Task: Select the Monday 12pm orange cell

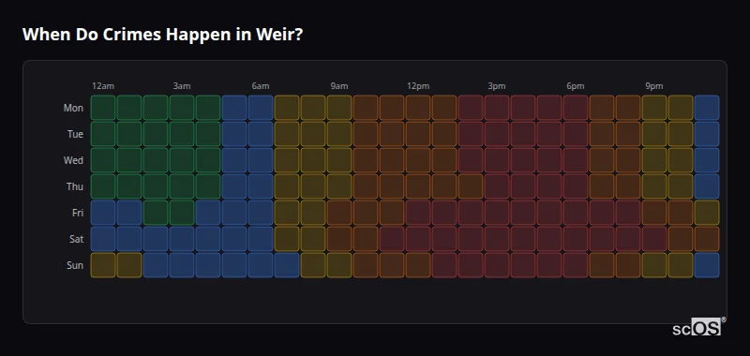Action: pos(417,108)
